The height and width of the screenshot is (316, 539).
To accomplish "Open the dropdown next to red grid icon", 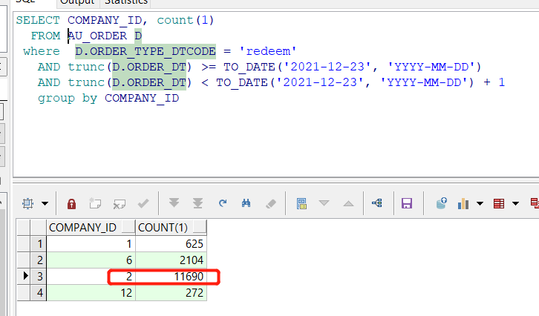I will click(515, 204).
